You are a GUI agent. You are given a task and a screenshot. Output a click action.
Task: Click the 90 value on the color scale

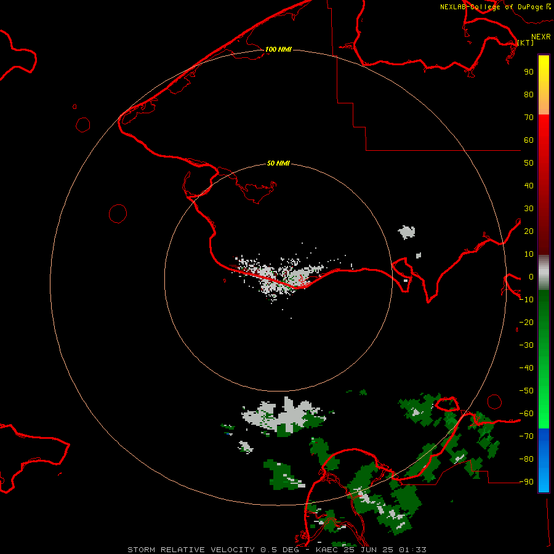click(529, 72)
